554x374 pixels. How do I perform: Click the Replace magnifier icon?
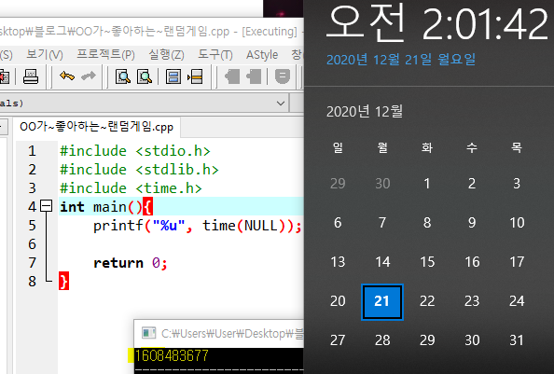click(145, 76)
